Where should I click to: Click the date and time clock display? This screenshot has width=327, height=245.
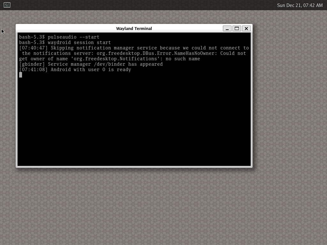coord(300,5)
